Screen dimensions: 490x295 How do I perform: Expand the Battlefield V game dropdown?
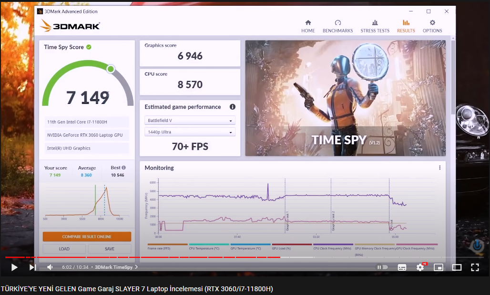point(190,120)
